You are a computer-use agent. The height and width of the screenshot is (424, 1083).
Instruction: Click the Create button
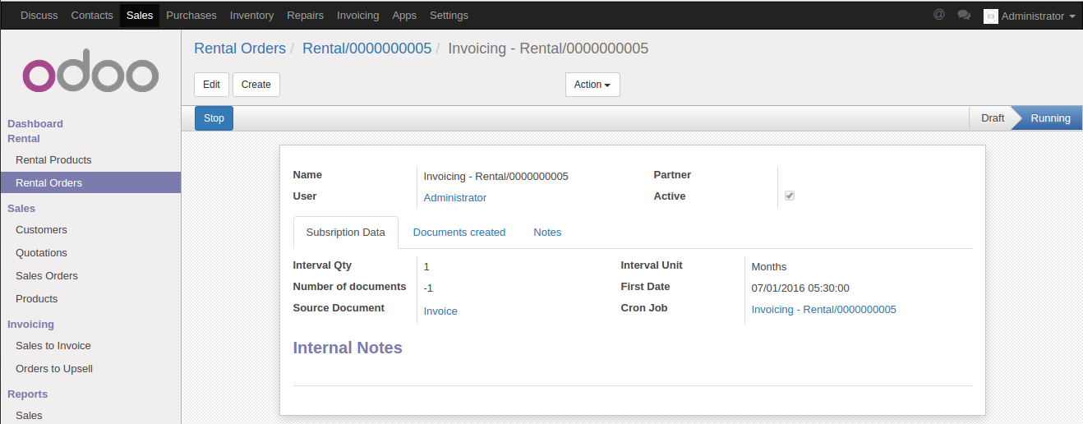coord(256,85)
